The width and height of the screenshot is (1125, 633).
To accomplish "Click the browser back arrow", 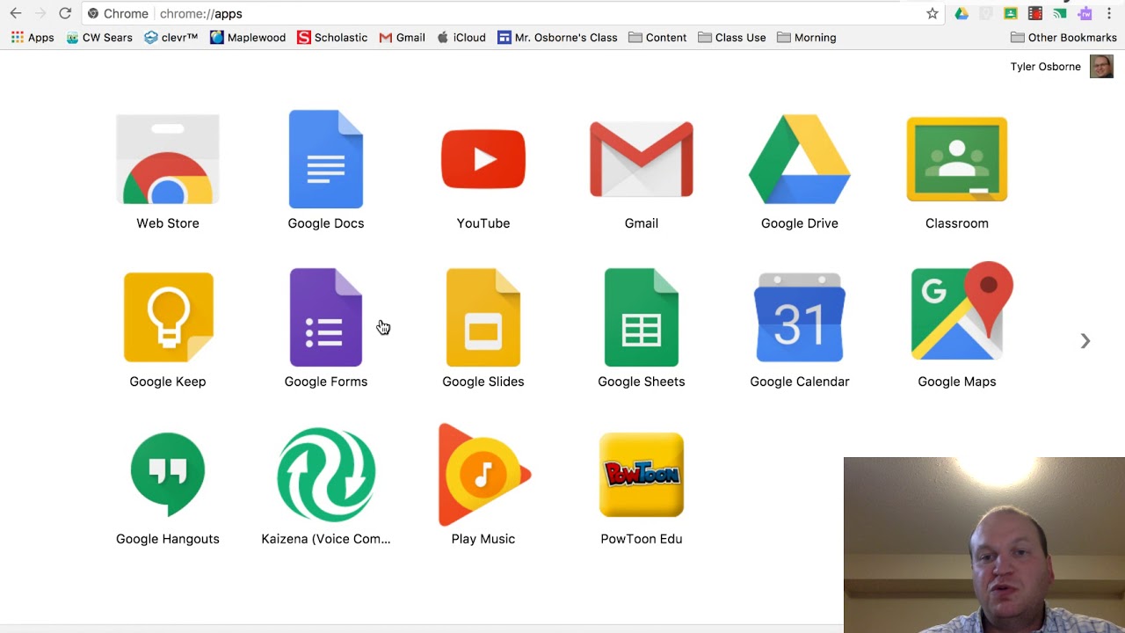I will [16, 13].
